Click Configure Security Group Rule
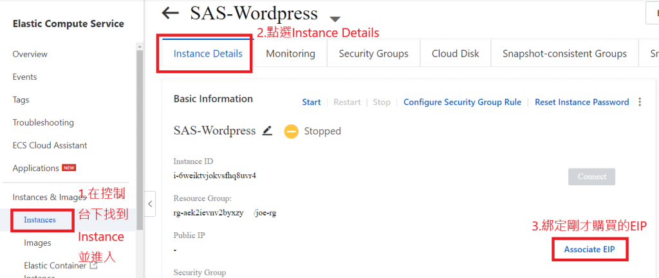 (462, 102)
